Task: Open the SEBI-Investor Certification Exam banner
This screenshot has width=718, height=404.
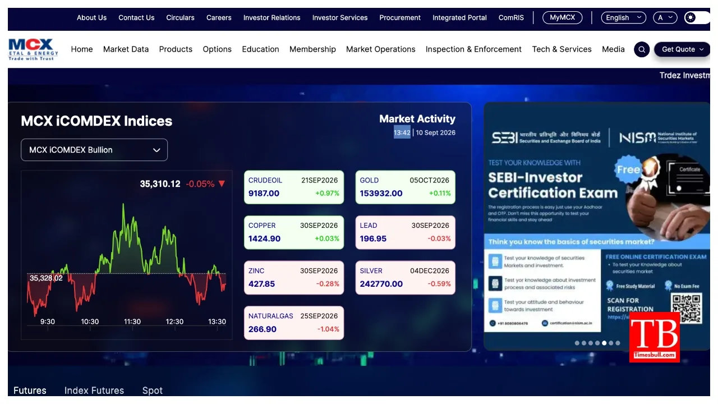Action: [x=597, y=226]
